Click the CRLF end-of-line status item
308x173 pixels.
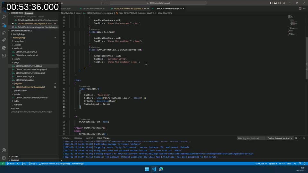coord(289,164)
